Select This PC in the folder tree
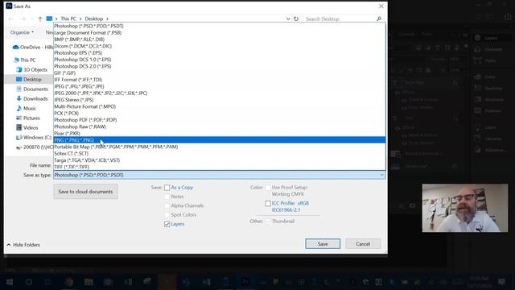 pos(25,60)
